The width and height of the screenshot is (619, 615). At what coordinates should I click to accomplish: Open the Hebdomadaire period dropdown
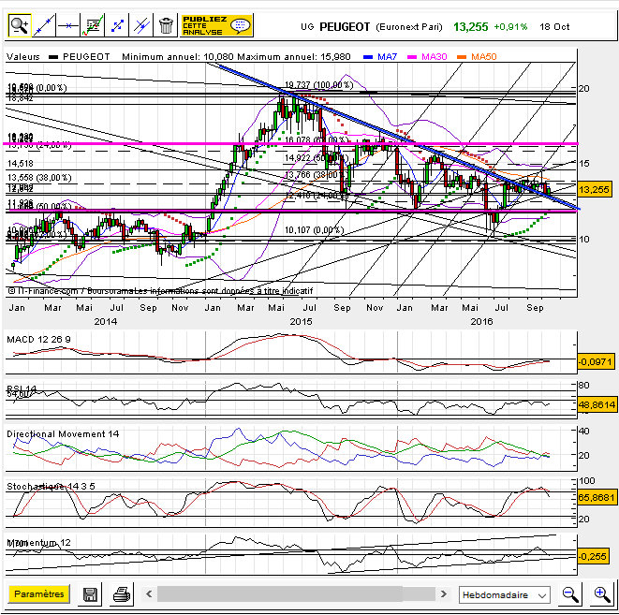point(504,595)
